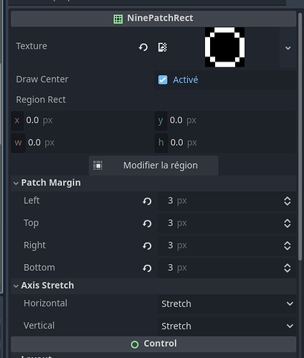The height and width of the screenshot is (358, 304).
Task: Click the green Control circle icon
Action: coord(135,344)
